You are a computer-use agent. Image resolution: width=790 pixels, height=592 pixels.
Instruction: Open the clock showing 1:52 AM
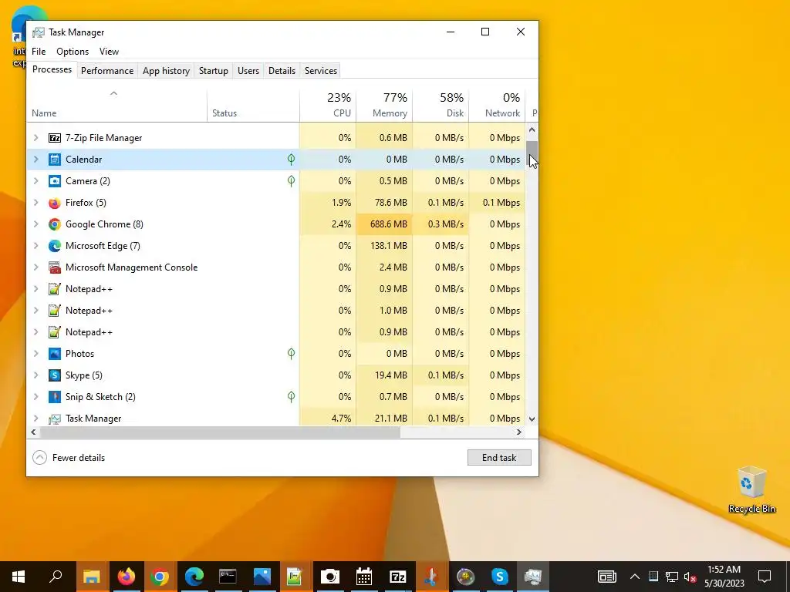(x=724, y=577)
